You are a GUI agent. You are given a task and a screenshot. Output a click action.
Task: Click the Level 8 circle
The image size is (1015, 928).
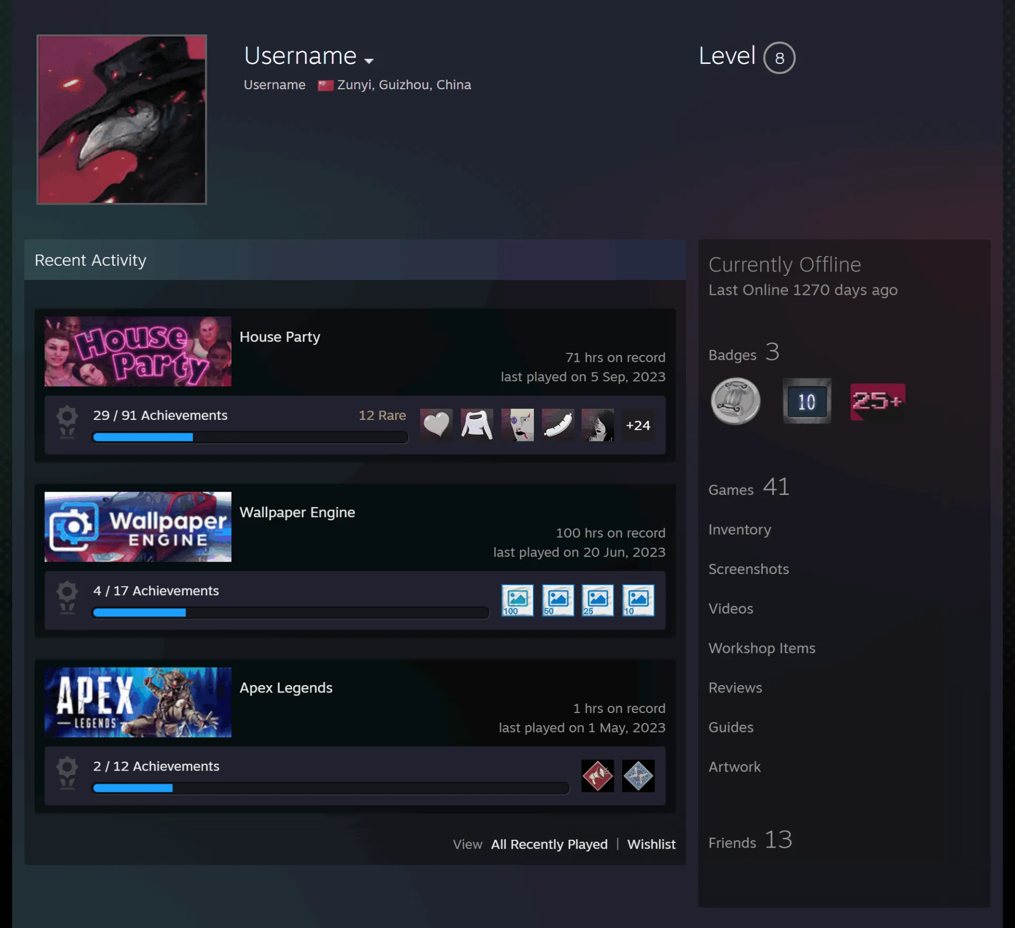[x=779, y=58]
